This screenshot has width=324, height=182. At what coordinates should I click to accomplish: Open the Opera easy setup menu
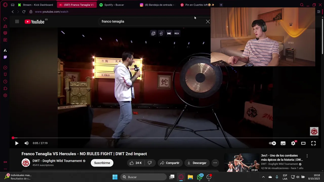click(x=319, y=12)
